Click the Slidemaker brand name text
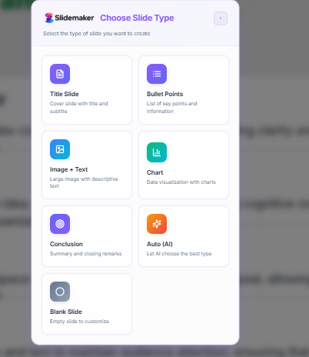The image size is (309, 357). coord(75,18)
